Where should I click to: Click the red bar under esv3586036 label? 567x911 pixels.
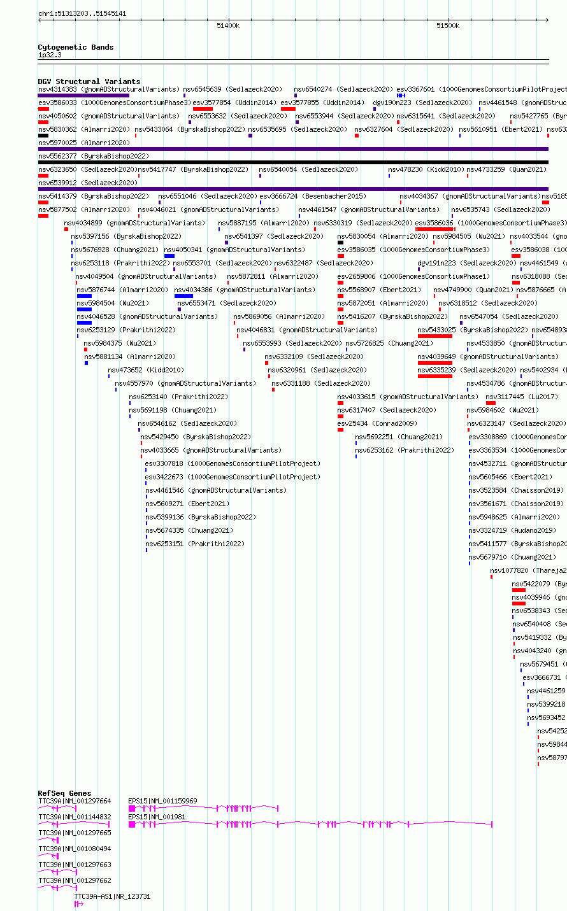point(434,229)
